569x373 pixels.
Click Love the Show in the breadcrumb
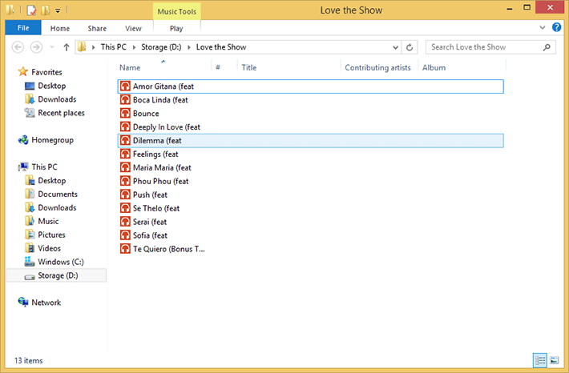click(x=221, y=47)
